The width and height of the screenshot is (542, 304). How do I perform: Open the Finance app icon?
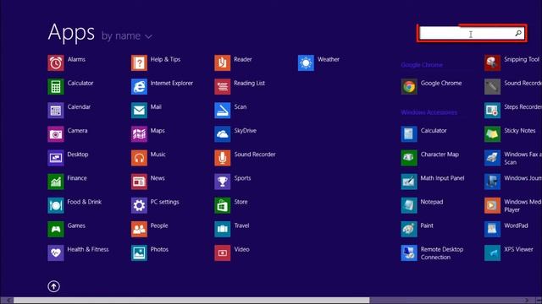click(56, 182)
